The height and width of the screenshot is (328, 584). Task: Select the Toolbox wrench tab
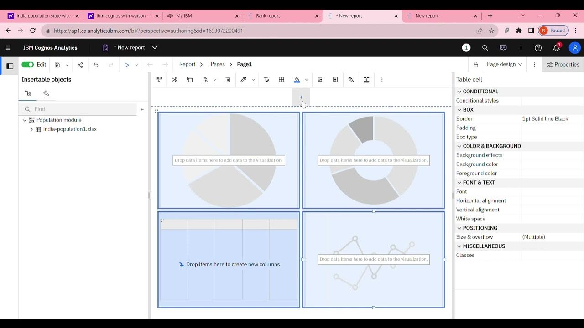click(46, 93)
